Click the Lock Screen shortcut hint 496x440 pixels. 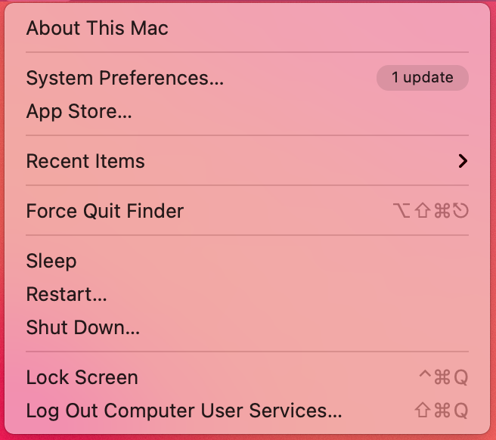[443, 377]
